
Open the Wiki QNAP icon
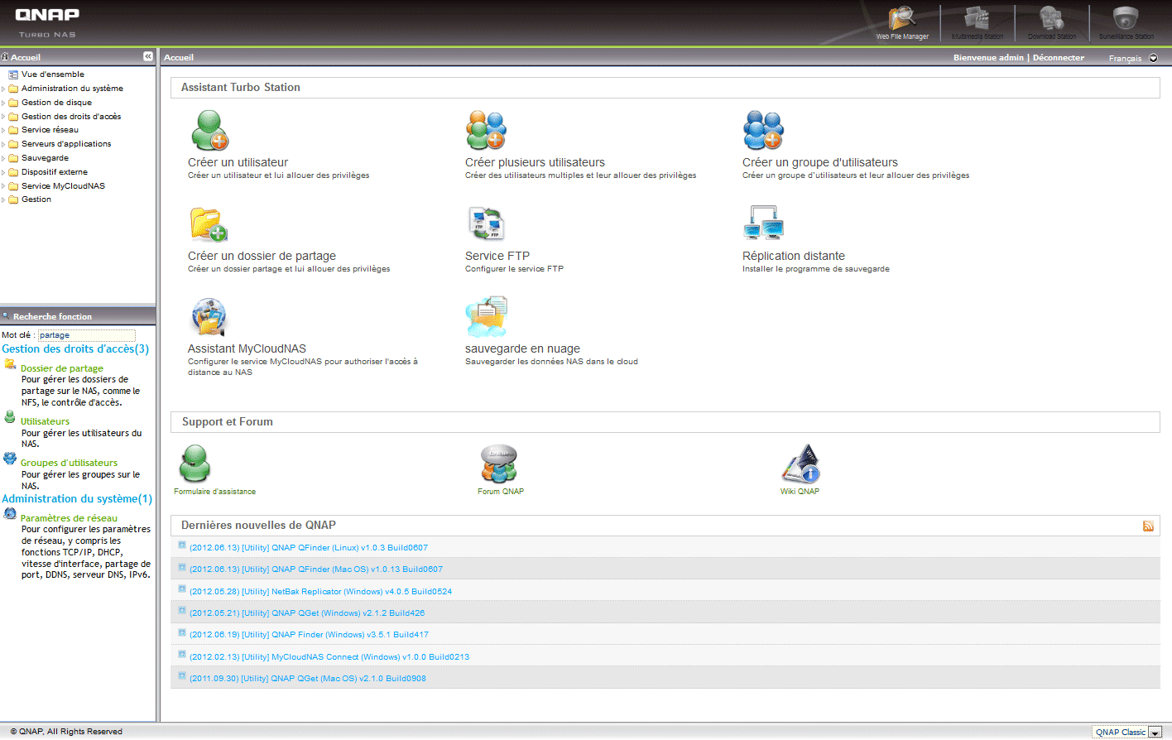click(x=800, y=464)
